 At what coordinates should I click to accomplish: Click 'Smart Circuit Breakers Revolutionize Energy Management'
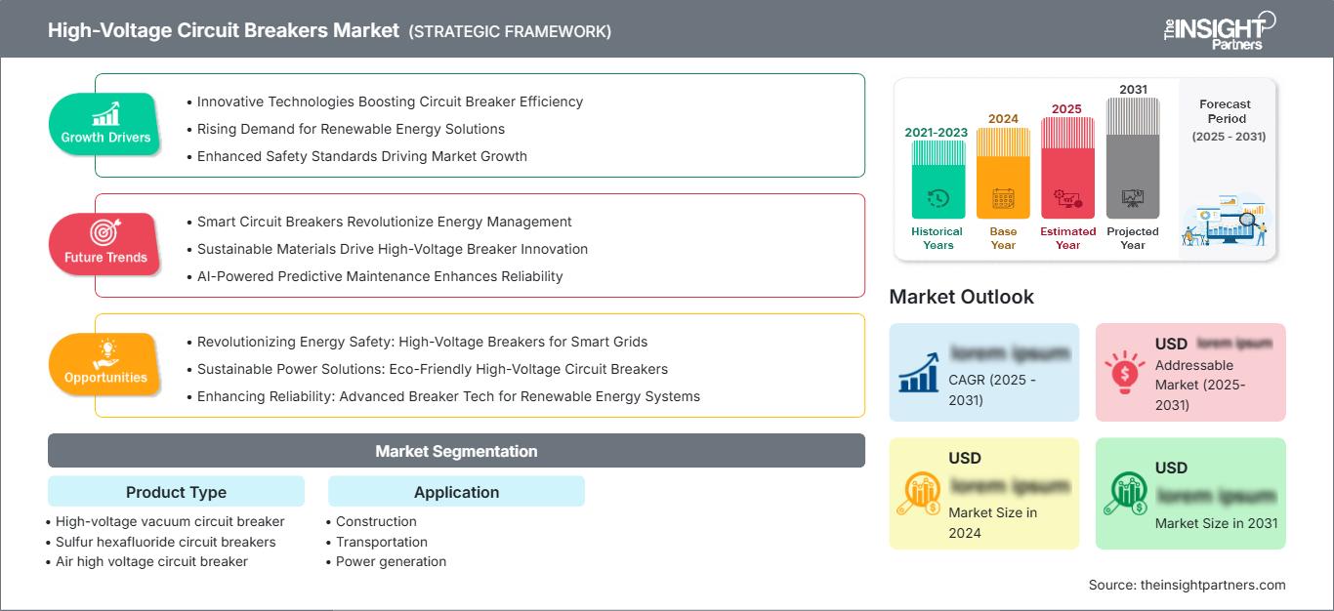click(x=384, y=222)
